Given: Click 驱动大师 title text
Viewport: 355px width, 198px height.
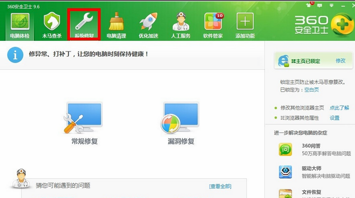Looking at the screenshot, I should point(311,169).
